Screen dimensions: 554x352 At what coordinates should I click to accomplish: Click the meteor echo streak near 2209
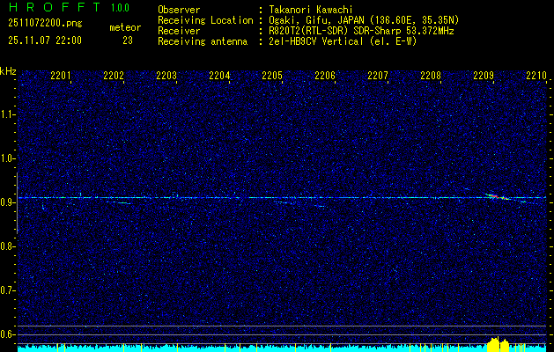pyautogui.click(x=495, y=196)
